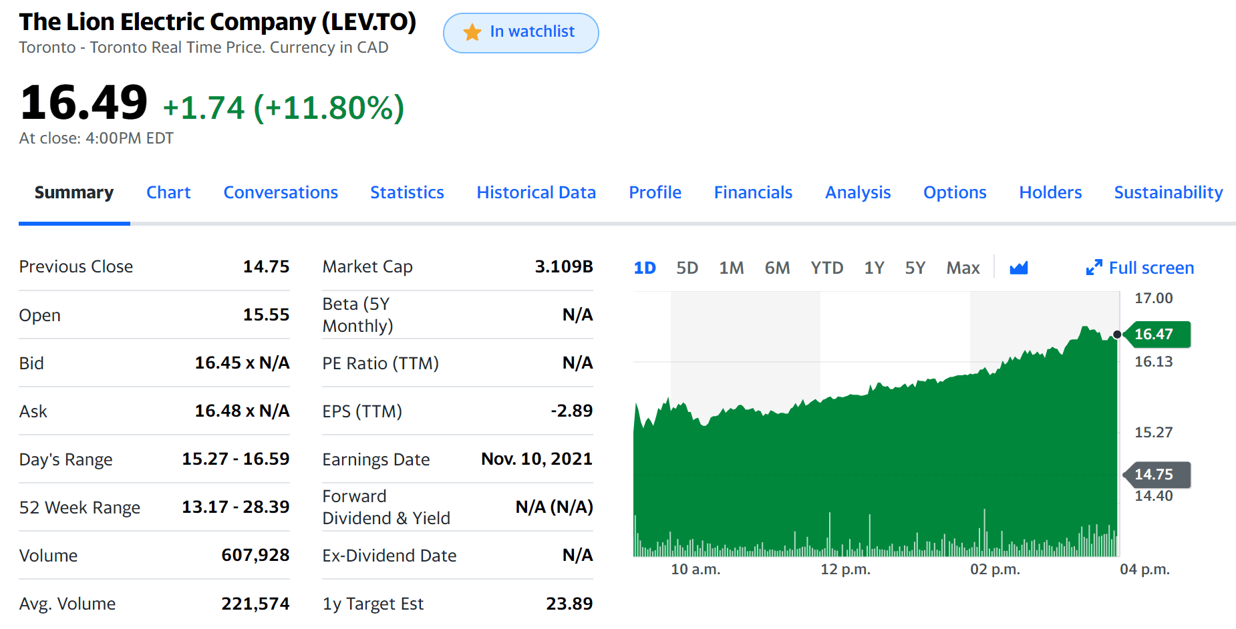Switch to the Financials tab

(x=753, y=192)
